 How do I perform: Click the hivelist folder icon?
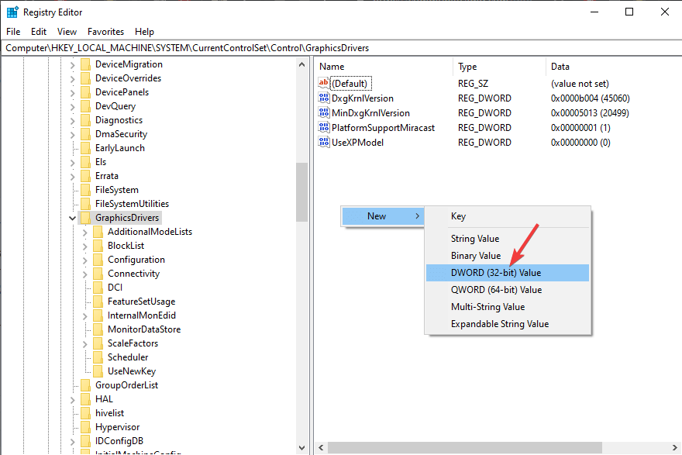click(x=86, y=413)
